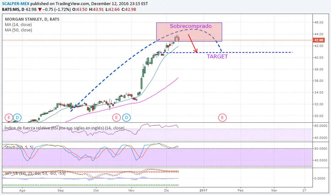Screen dimensions: 331x195
Task: Click the 40.0000 level in Stoch pane
Action: click(321, 160)
